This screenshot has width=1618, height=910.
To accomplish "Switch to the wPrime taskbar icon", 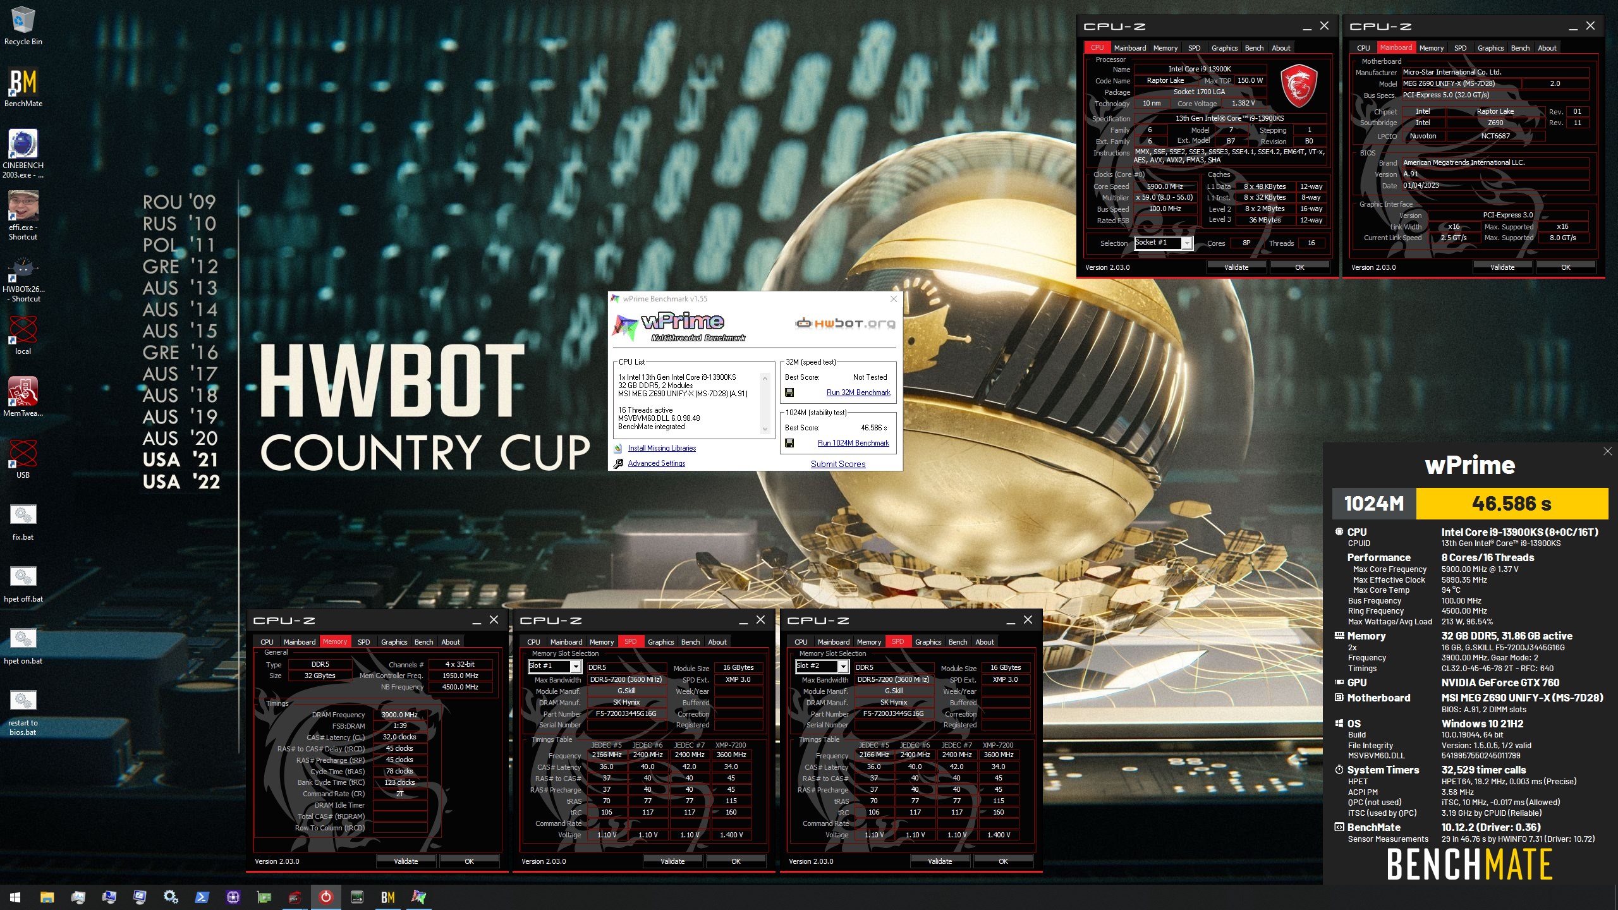I will pos(418,897).
